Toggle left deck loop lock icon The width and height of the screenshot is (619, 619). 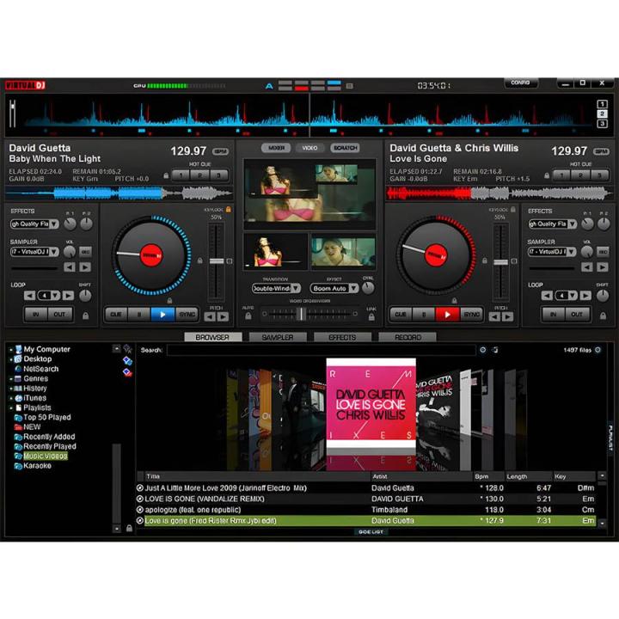tap(85, 316)
